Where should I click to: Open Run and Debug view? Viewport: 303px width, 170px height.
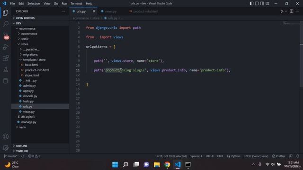pos(6,47)
